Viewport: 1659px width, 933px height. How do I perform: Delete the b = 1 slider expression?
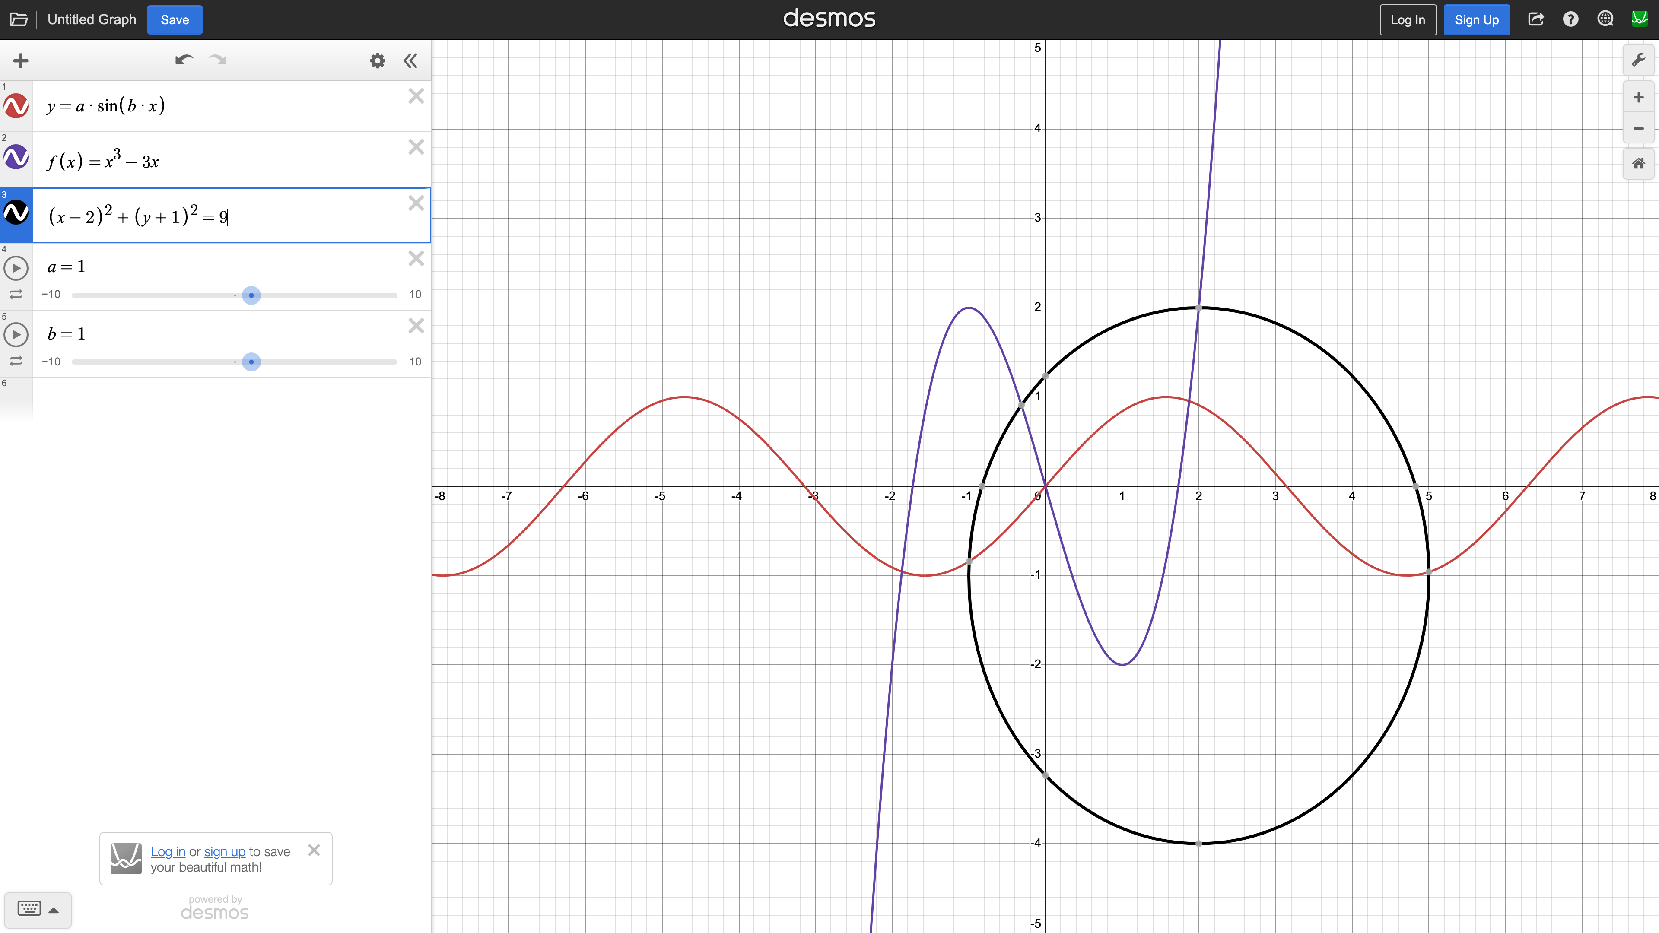[x=416, y=326]
